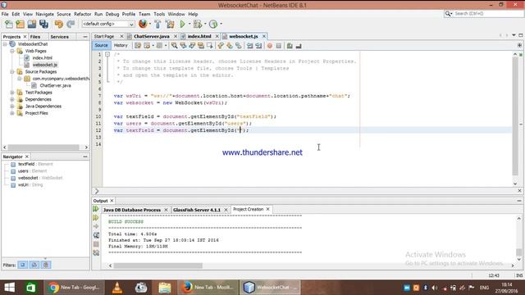The image size is (525, 295).
Task: Collapse the Source Packages folder
Action: (12, 72)
